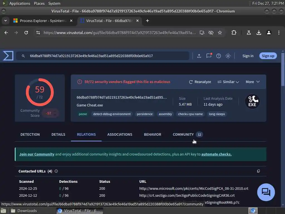Close the VirusTotal browser tab
The image size is (285, 214).
tap(137, 21)
